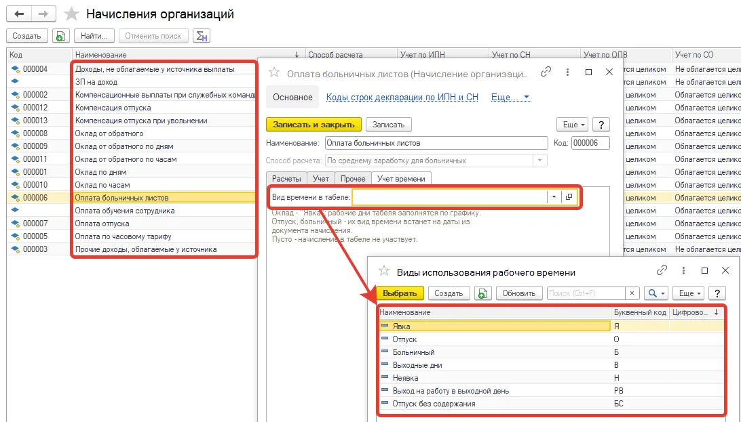Click the Записать button
Screen dimensions: 741x422
[388, 125]
